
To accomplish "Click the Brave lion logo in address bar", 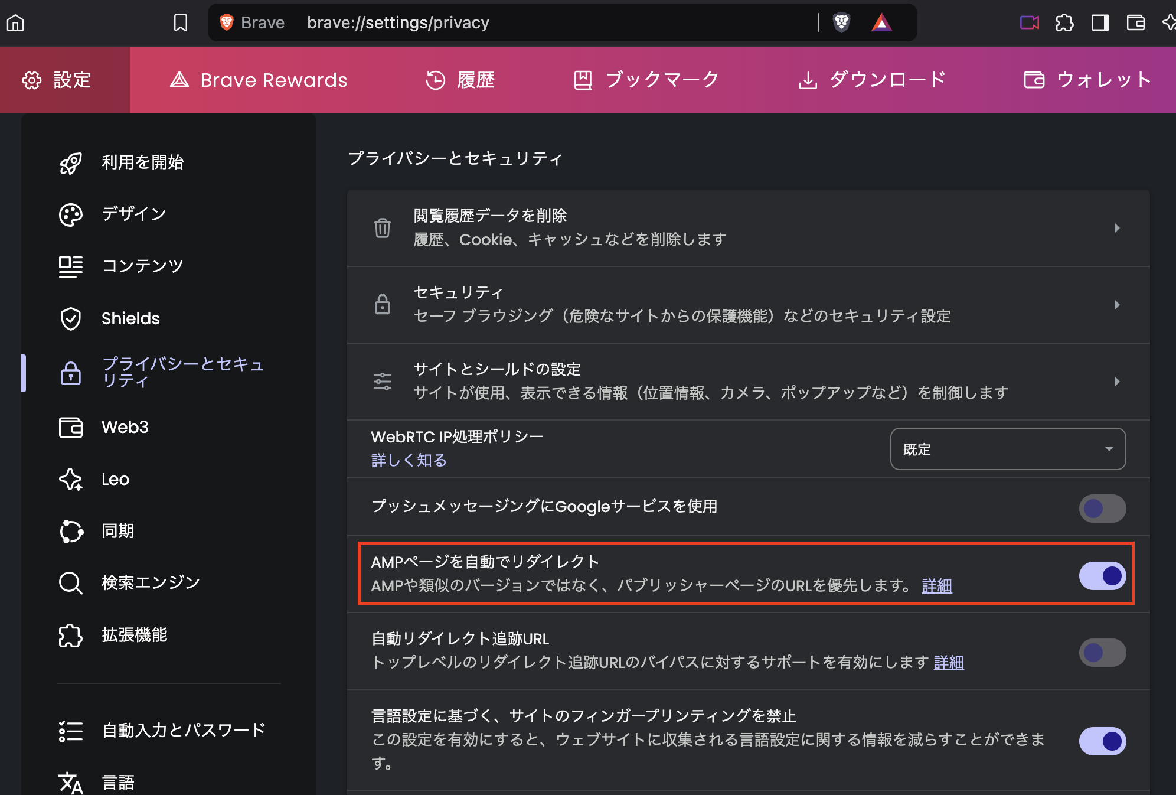I will point(227,23).
